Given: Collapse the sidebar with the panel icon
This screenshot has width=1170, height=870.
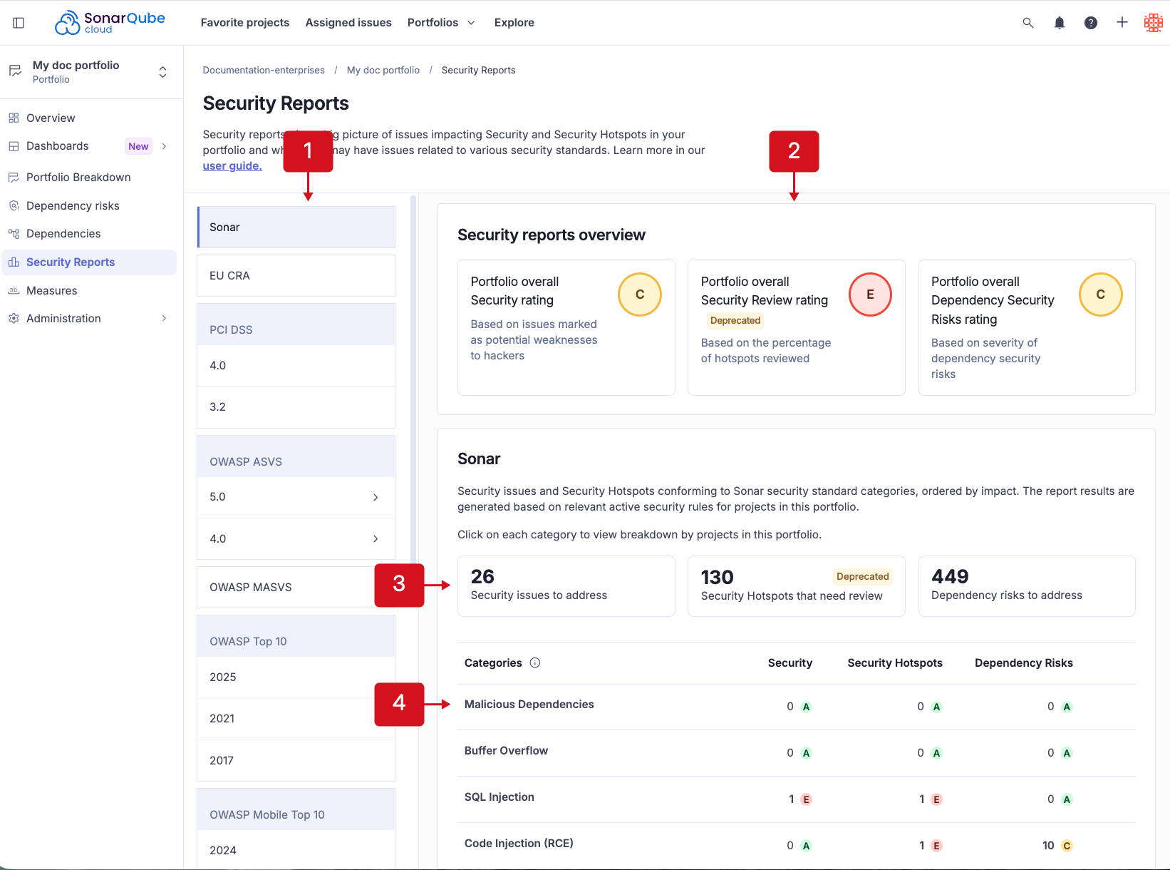Looking at the screenshot, I should [x=19, y=23].
